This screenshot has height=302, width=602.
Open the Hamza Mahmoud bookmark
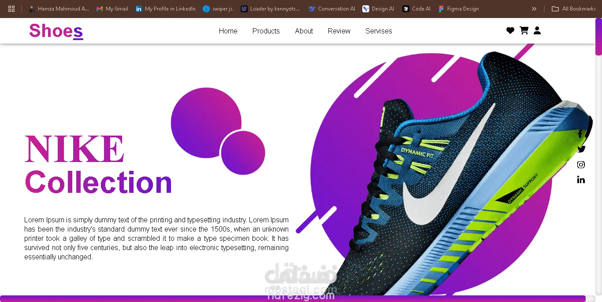[58, 9]
